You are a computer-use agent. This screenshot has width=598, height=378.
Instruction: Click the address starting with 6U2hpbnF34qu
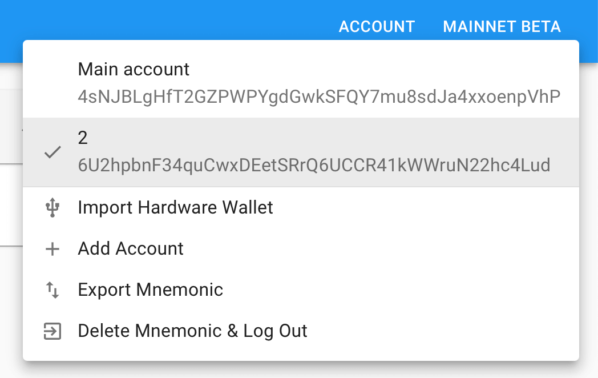click(x=314, y=166)
